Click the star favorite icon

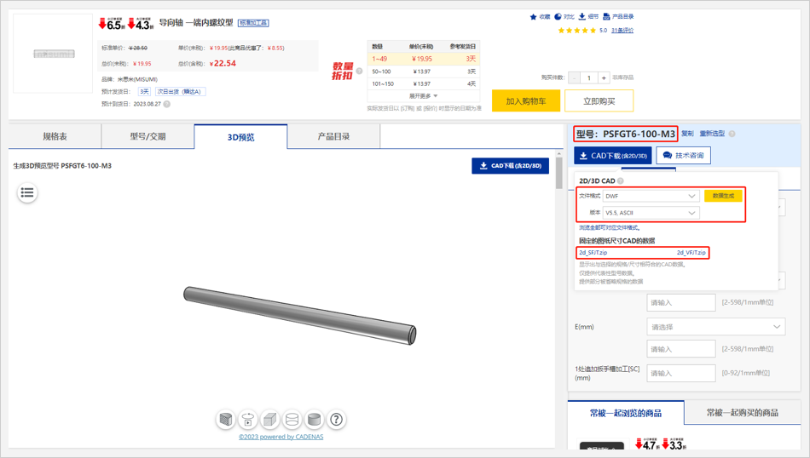(x=534, y=16)
